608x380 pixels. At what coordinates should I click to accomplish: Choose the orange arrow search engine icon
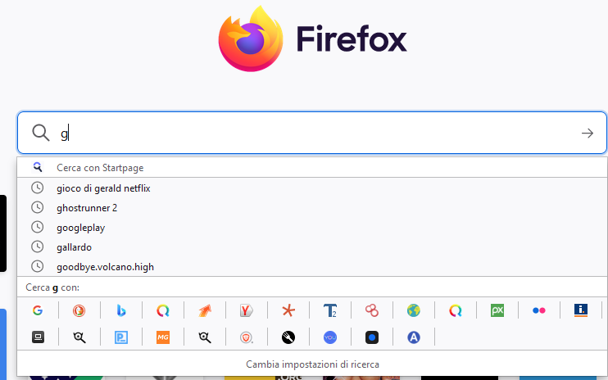[205, 310]
